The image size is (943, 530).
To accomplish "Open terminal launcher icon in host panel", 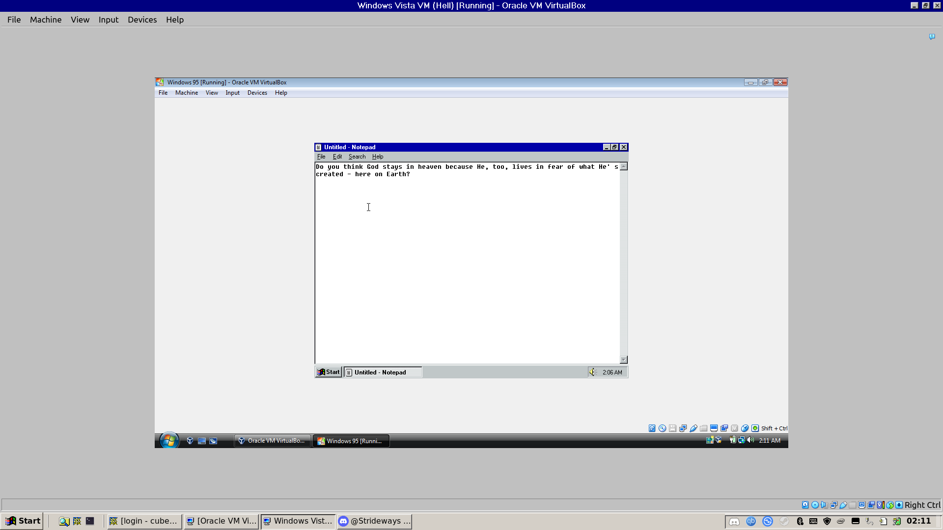I will pos(90,521).
